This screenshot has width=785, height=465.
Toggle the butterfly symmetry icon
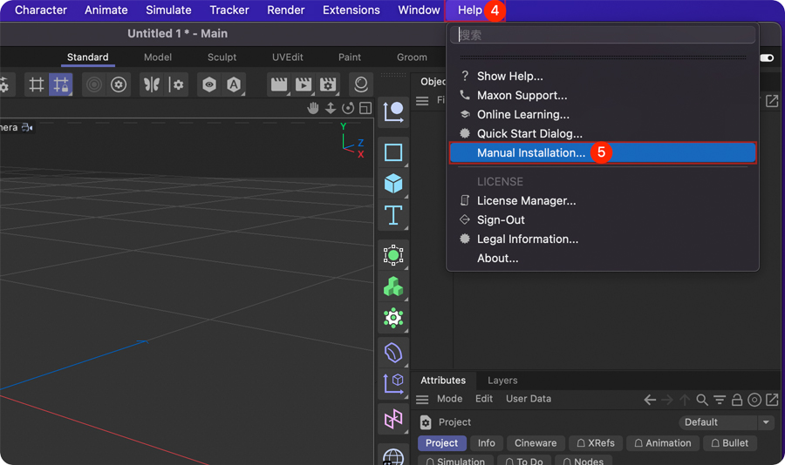(x=152, y=84)
